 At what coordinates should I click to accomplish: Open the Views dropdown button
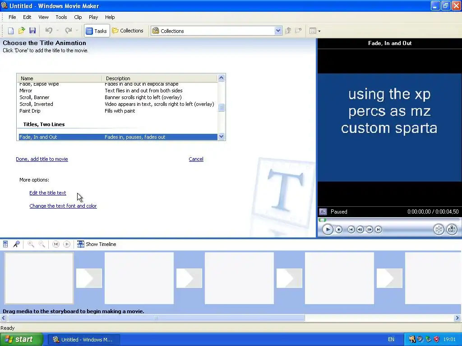point(314,31)
